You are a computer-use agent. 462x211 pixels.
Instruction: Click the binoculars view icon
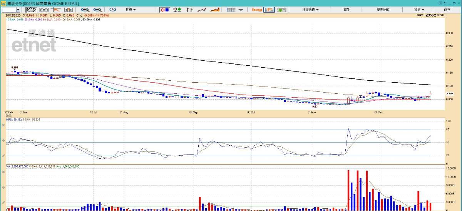[x=44, y=9]
